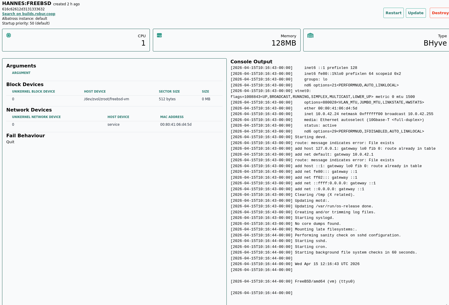Click the ARGUMENT column label
The image size is (449, 305).
[x=21, y=72]
